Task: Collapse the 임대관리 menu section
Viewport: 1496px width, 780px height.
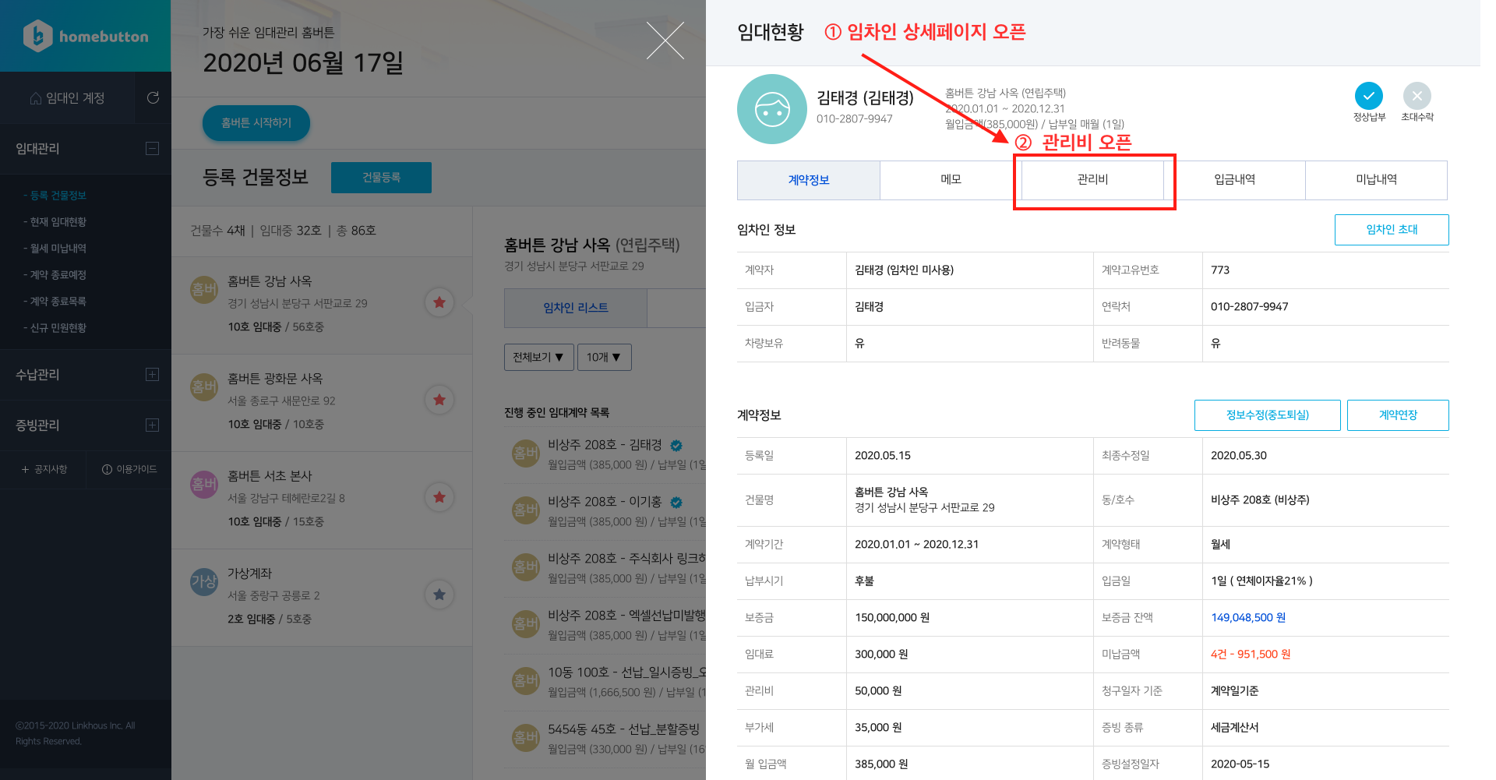Action: pos(152,148)
